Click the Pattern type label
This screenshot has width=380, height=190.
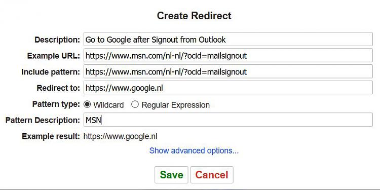[x=56, y=104]
